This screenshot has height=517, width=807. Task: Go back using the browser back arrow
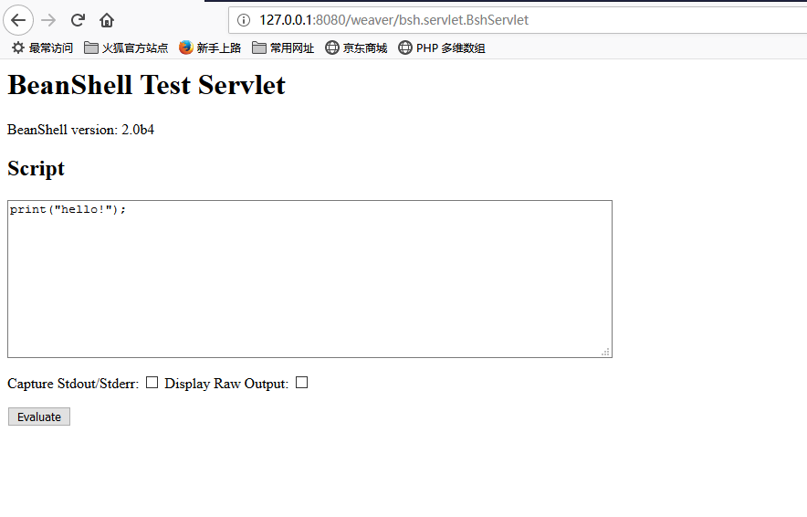coord(18,20)
